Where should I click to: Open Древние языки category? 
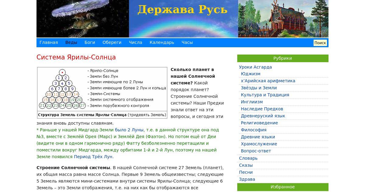click(258, 137)
